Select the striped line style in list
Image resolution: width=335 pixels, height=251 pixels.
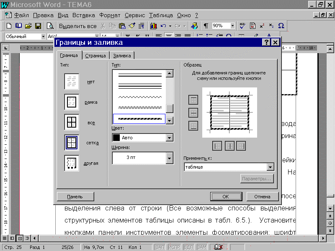click(x=139, y=119)
